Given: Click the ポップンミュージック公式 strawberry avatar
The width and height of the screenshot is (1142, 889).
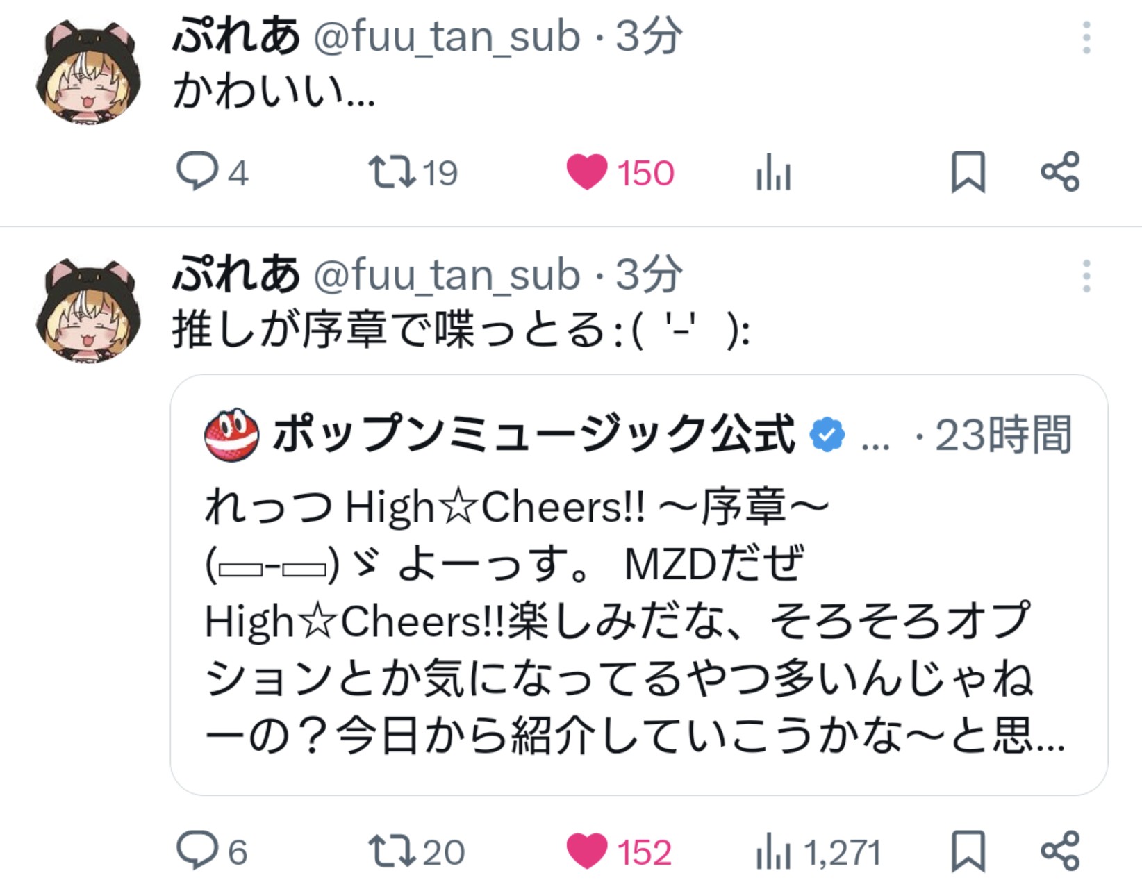Looking at the screenshot, I should coord(232,435).
